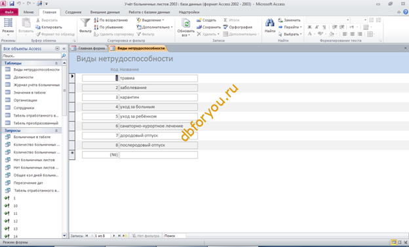Screen dimensions: 409x247
Task: Open Работа с базами данных tab
Action: pos(149,12)
